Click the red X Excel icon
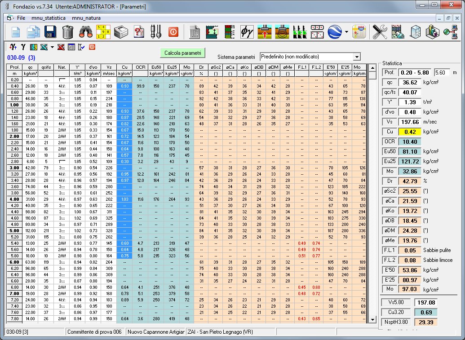This screenshot has height=340, width=465. pyautogui.click(x=61, y=47)
